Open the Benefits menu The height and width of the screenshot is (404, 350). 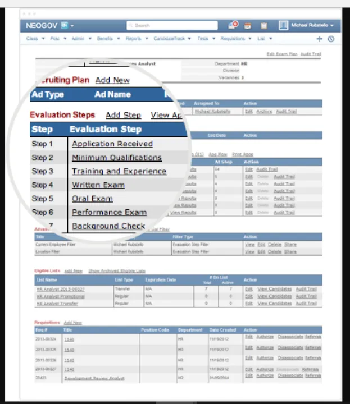click(x=104, y=39)
